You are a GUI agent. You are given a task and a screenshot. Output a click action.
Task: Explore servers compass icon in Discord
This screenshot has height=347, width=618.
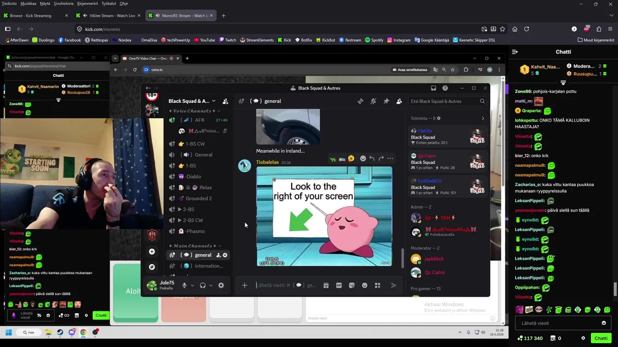152,267
